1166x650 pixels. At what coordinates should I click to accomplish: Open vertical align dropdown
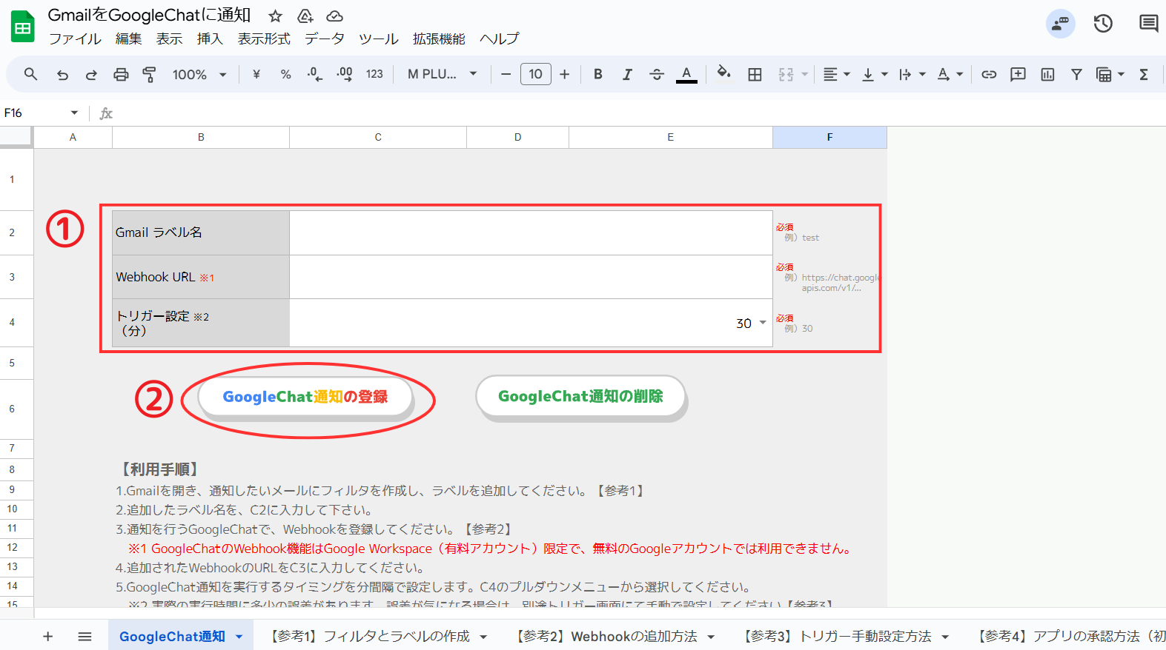point(875,74)
